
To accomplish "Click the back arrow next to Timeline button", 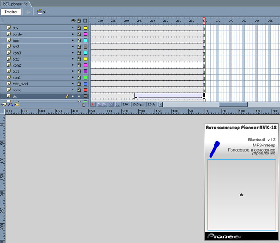I will tap(28, 12).
